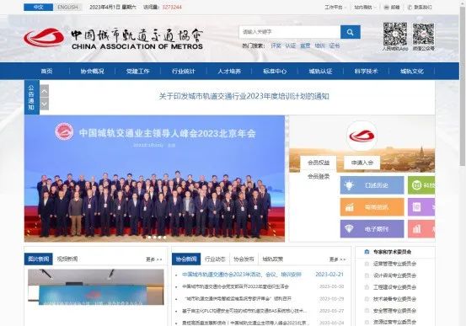Switch to the 协会发布 tab
This screenshot has height=326, width=466.
(x=244, y=259)
